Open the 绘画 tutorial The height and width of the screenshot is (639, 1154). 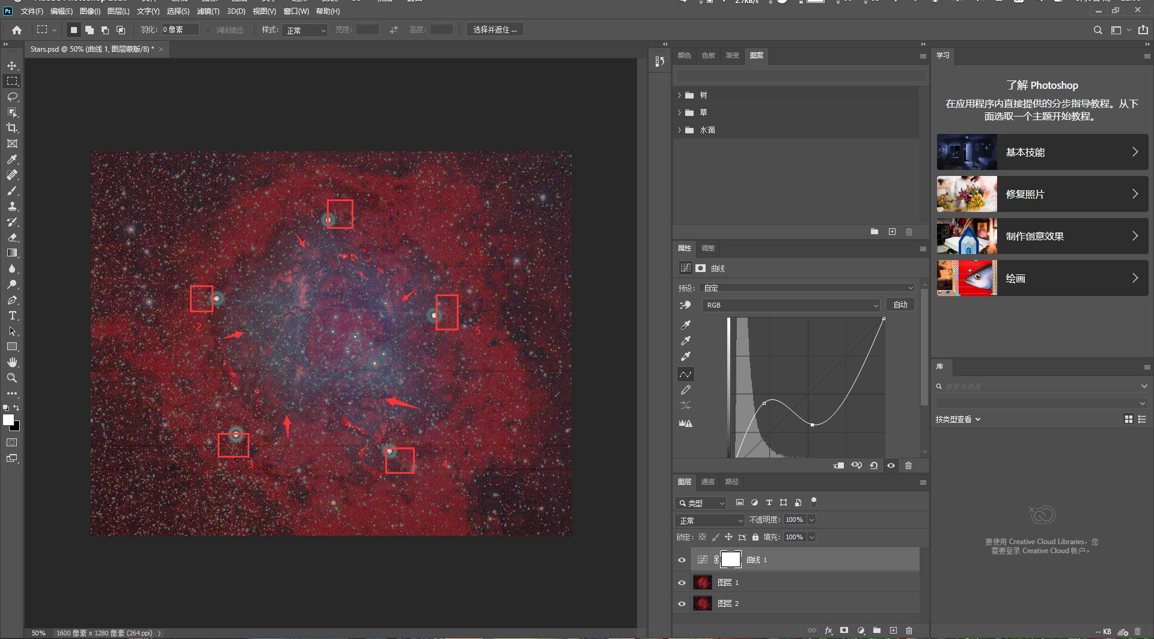(1042, 278)
